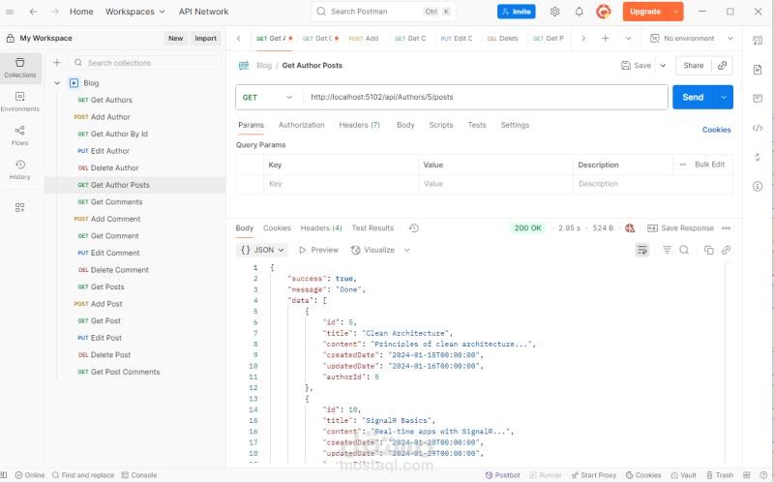The width and height of the screenshot is (774, 483).
Task: Copy the response link icon
Action: (x=727, y=250)
